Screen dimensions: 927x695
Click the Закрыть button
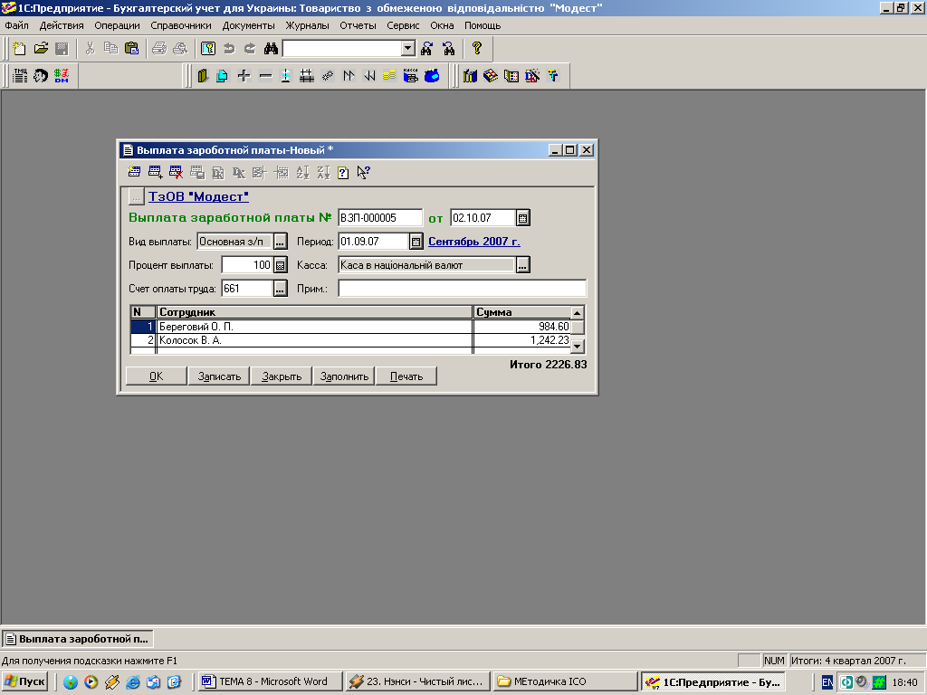point(282,376)
